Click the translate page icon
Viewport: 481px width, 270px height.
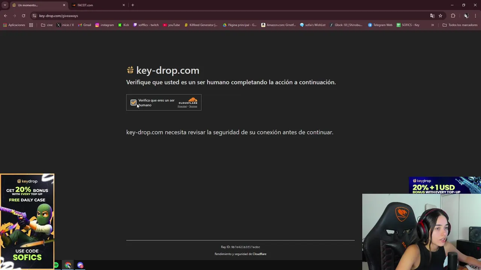[x=432, y=16]
